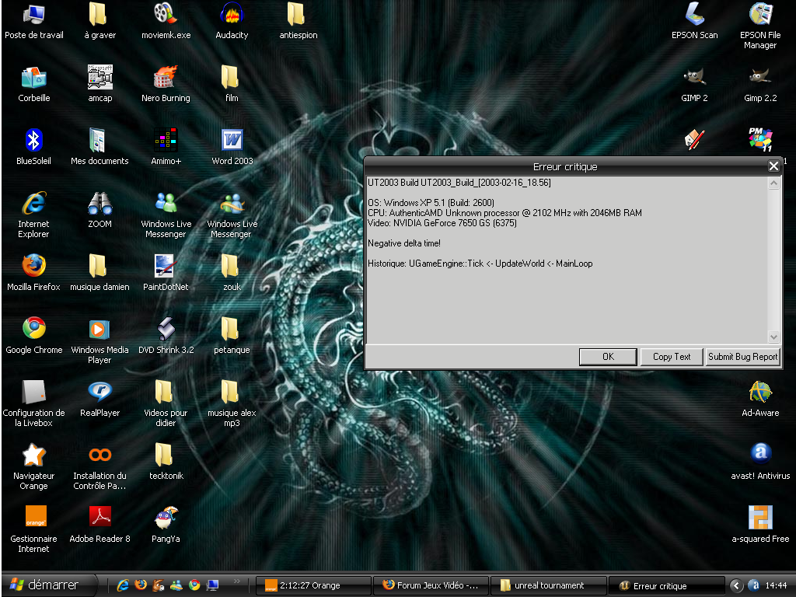Click Internet Explorer quick launch icon
This screenshot has width=796, height=597.
tap(123, 585)
